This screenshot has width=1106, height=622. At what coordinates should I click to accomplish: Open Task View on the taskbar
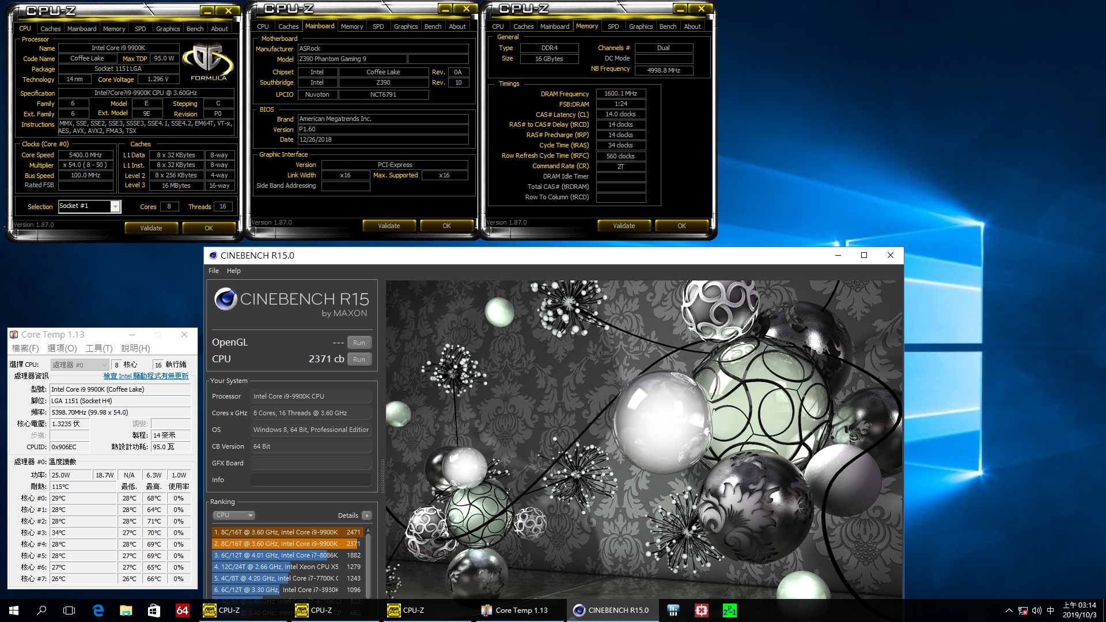point(69,610)
